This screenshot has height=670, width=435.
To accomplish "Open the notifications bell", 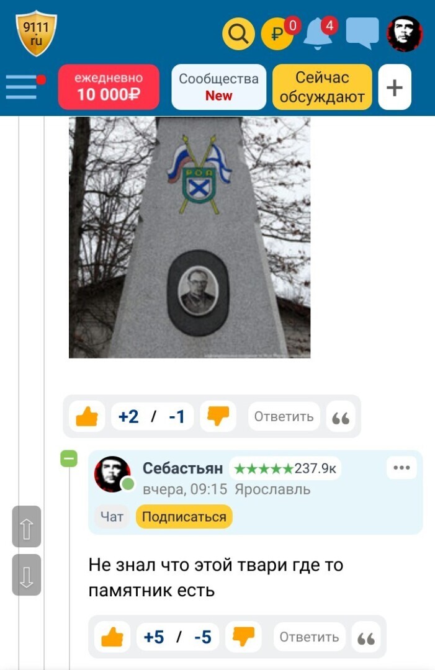I will (x=318, y=33).
